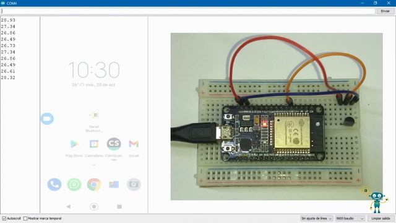
Task: Open the Play Store app icon
Action: coord(74,144)
